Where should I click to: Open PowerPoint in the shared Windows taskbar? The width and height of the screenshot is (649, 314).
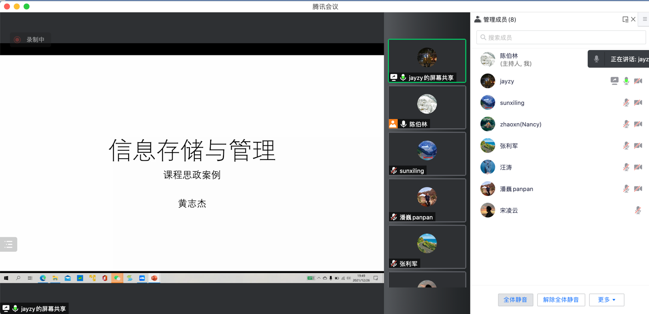coord(154,278)
